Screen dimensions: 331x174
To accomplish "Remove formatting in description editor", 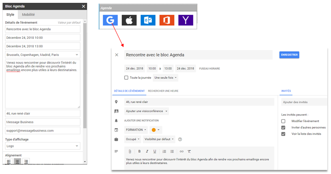I will [189, 151].
